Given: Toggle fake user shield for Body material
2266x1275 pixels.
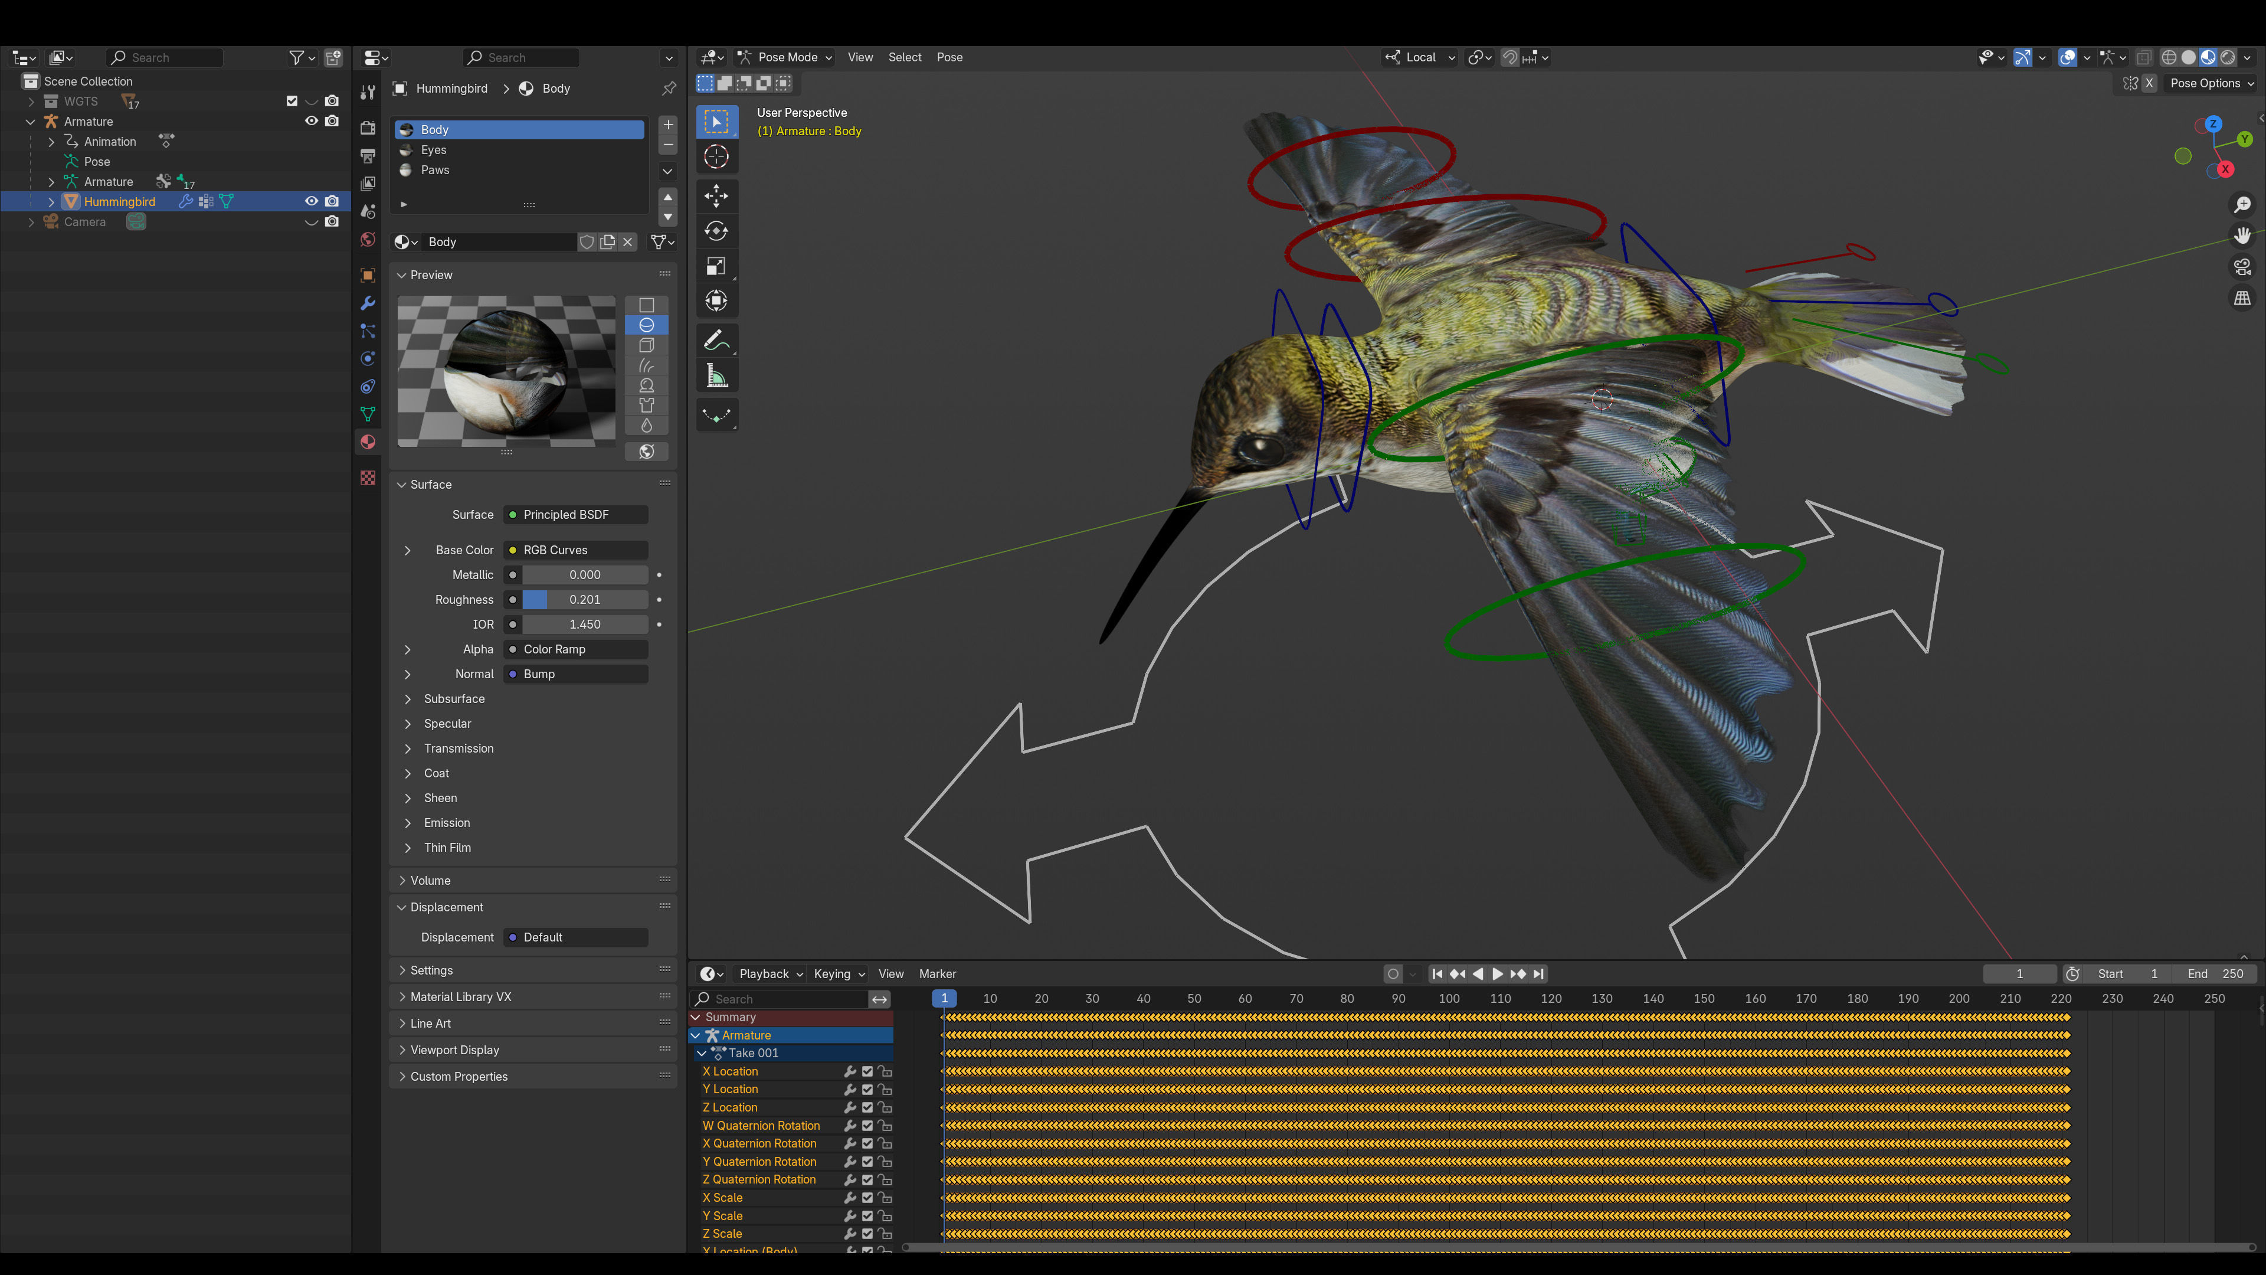Looking at the screenshot, I should point(587,242).
